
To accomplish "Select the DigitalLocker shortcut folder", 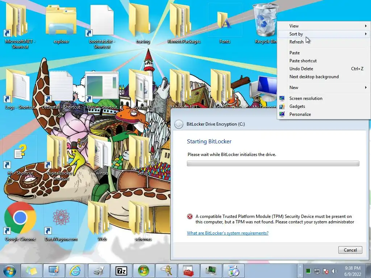I will 61,159.
